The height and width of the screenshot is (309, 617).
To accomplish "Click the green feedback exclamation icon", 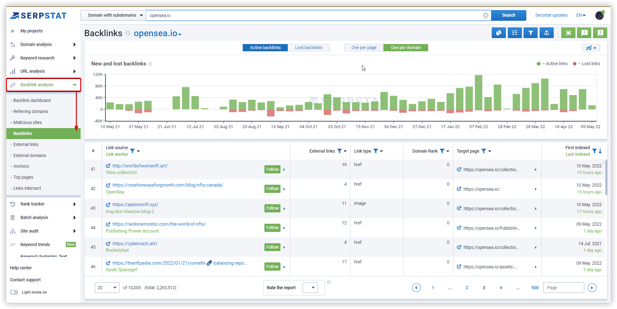I will coord(584,33).
